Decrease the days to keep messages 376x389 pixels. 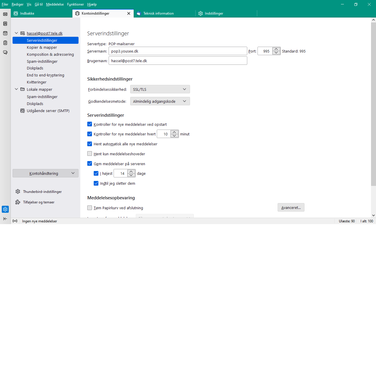coord(131,175)
